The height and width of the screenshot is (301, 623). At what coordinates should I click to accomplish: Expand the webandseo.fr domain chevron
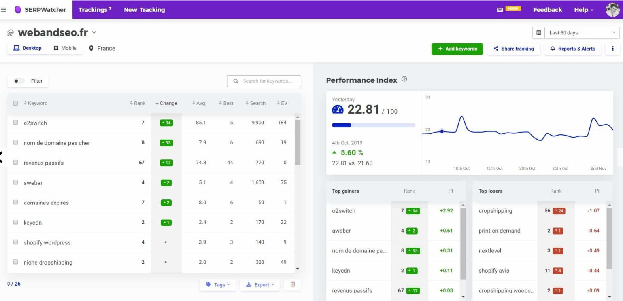pyautogui.click(x=94, y=32)
